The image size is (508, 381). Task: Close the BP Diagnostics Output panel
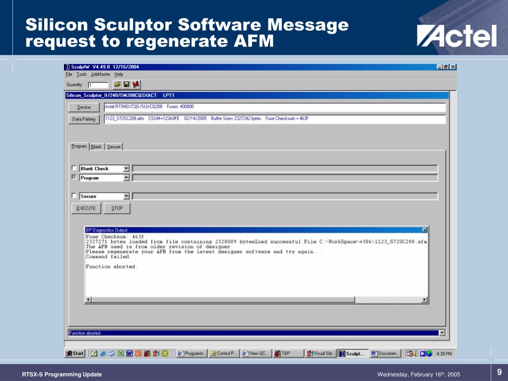coord(425,230)
